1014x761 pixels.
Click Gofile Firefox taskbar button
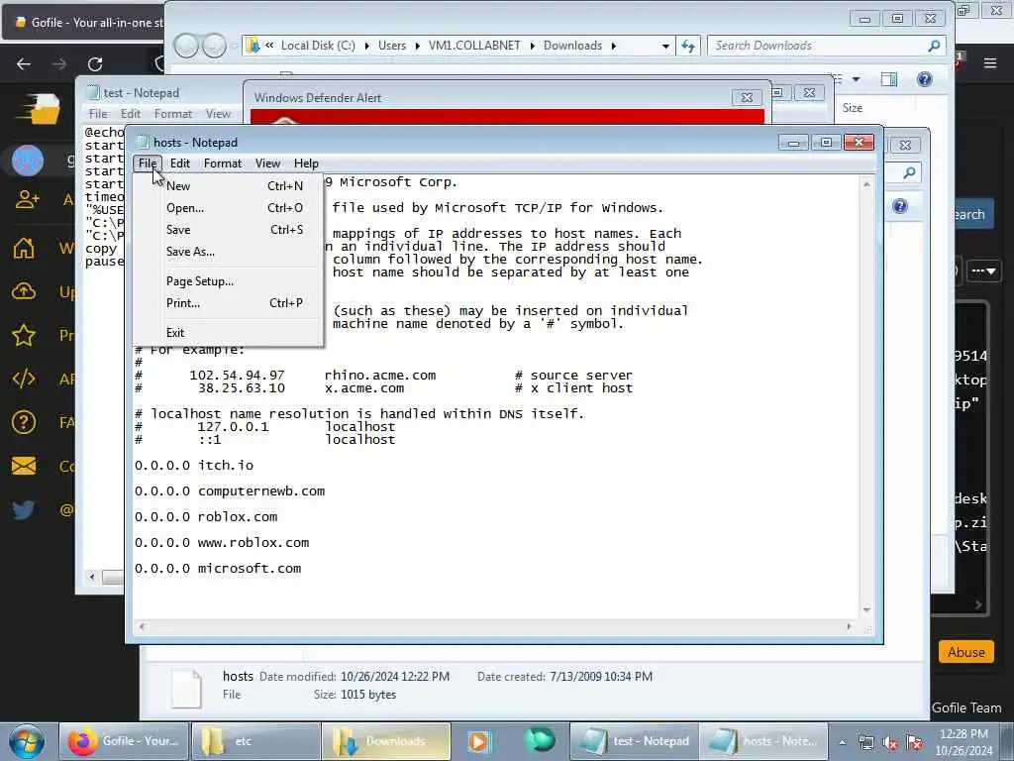(x=124, y=741)
